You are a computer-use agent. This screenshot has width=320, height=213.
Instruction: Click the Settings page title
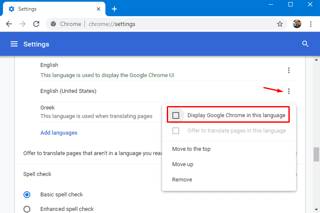[36, 44]
